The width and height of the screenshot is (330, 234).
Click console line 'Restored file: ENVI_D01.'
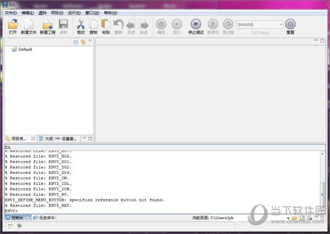38,161
